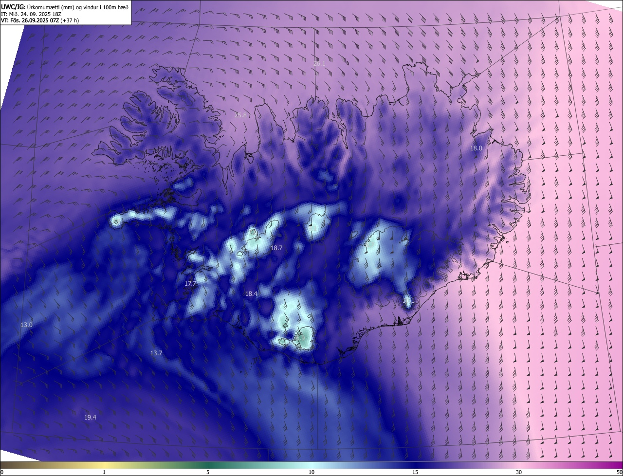623x476 pixels.
Task: Click the "13.0" value at the map's left edge
Action: [x=26, y=325]
